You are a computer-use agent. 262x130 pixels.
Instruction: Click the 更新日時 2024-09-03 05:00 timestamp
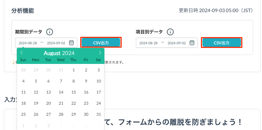click(x=216, y=11)
